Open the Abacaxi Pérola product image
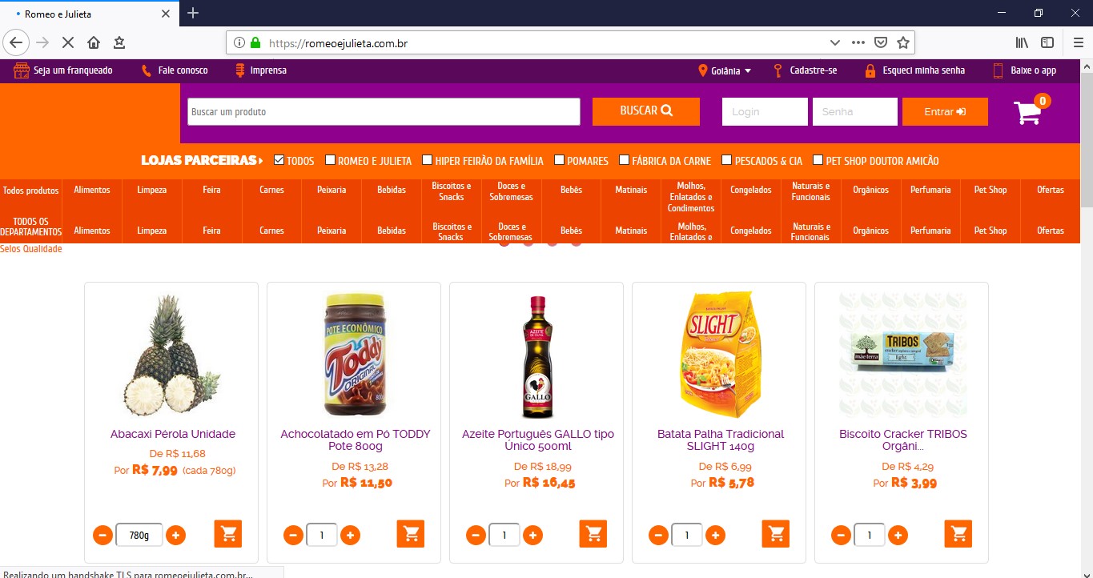Image resolution: width=1093 pixels, height=578 pixels. tap(171, 355)
